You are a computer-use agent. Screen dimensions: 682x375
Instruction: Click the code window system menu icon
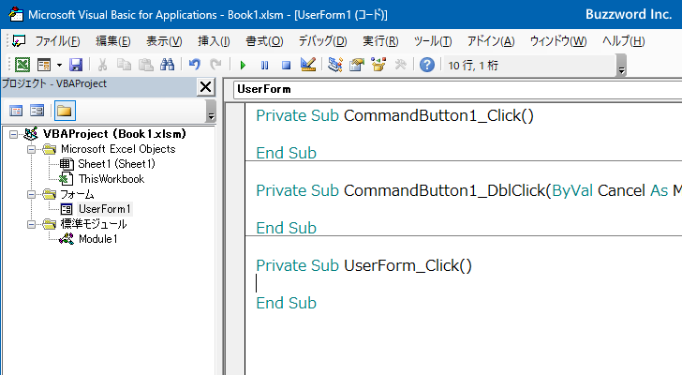tap(19, 41)
